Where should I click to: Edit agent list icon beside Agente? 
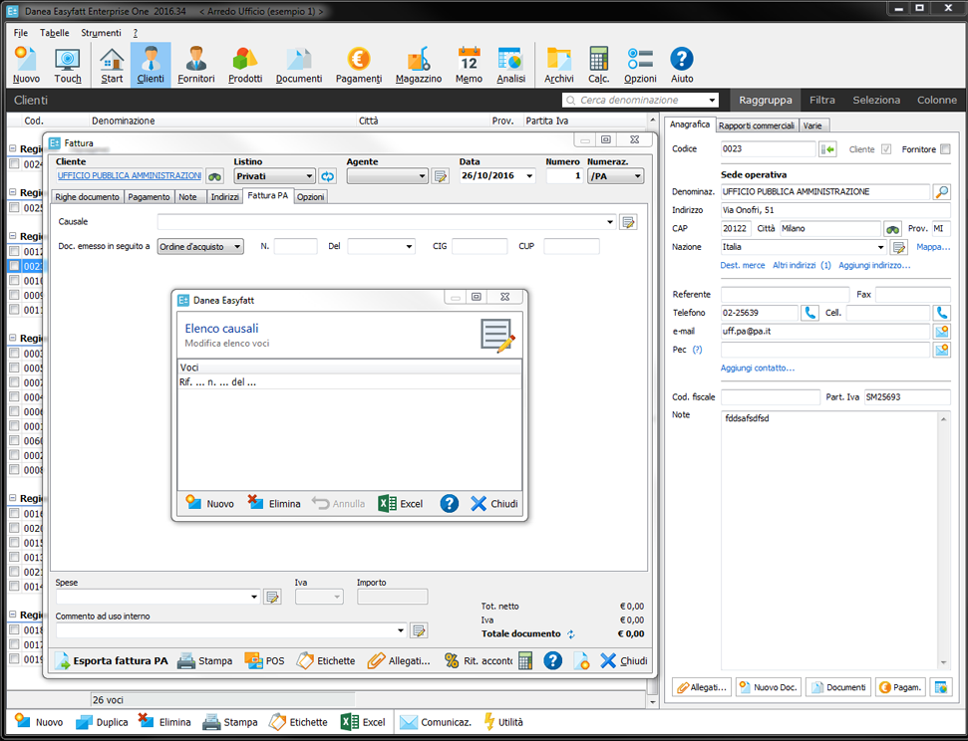[441, 176]
